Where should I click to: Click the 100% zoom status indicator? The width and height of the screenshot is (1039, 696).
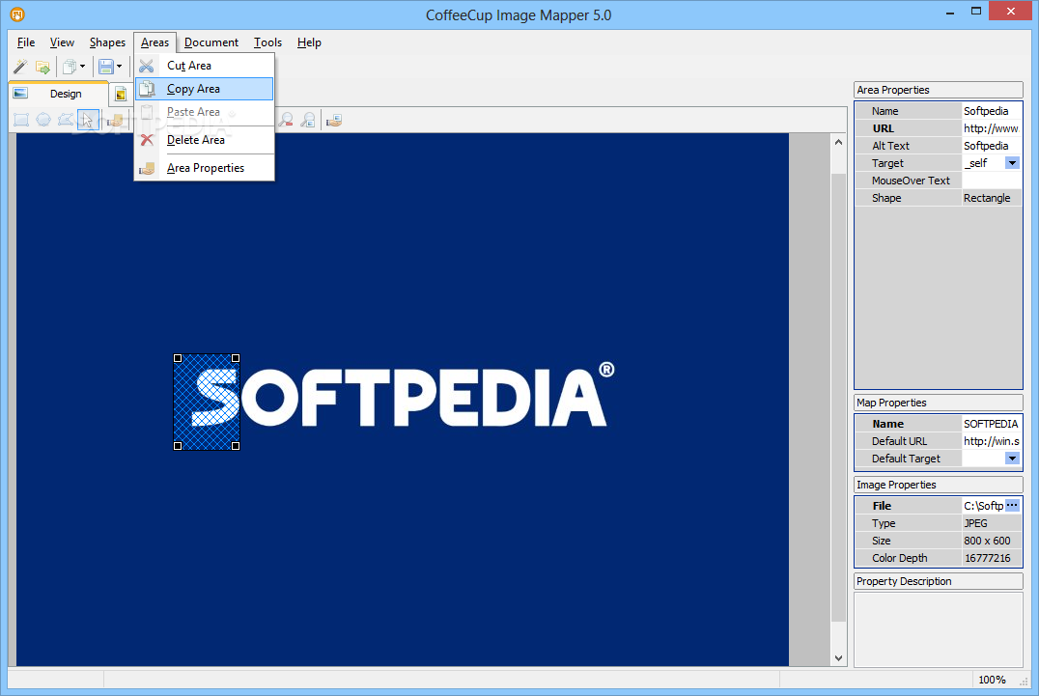pos(992,680)
